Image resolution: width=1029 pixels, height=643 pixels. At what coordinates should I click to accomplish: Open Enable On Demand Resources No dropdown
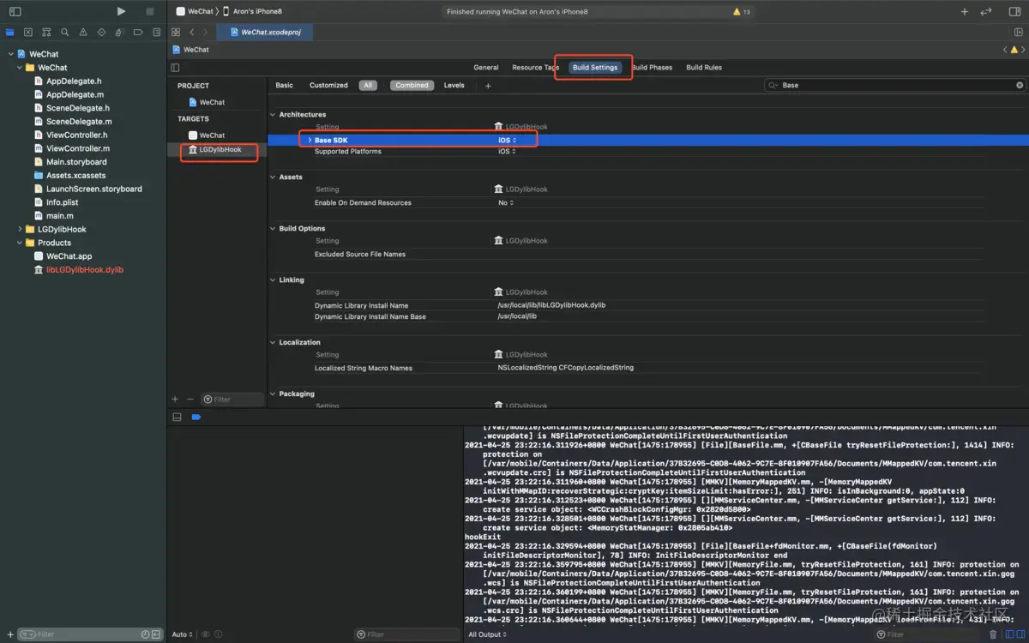(x=506, y=203)
